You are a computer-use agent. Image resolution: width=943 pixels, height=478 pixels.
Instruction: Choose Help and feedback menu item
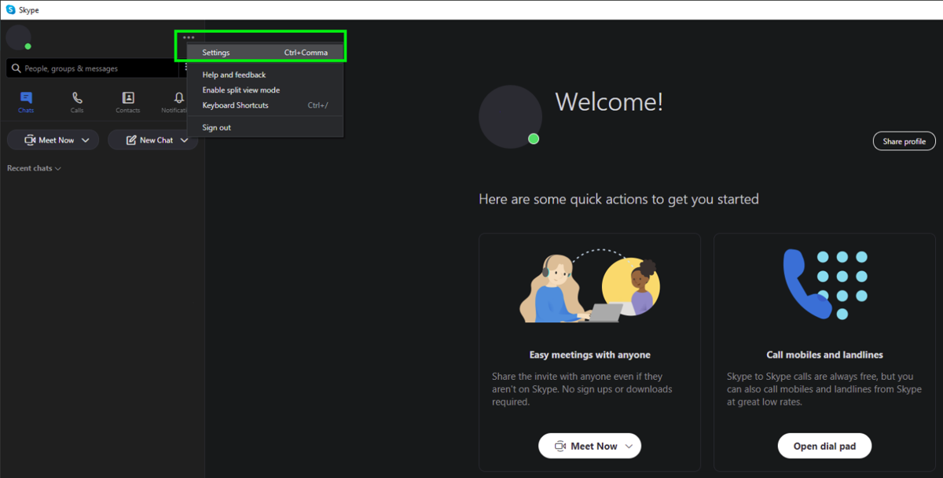(x=265, y=75)
